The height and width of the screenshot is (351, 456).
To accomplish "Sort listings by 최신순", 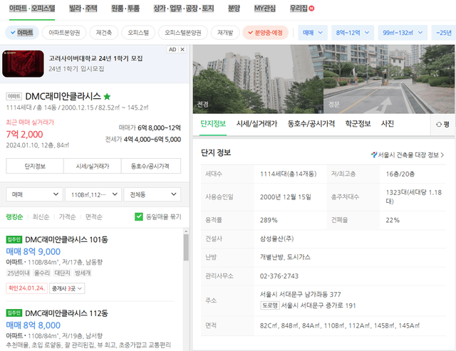I will click(41, 216).
